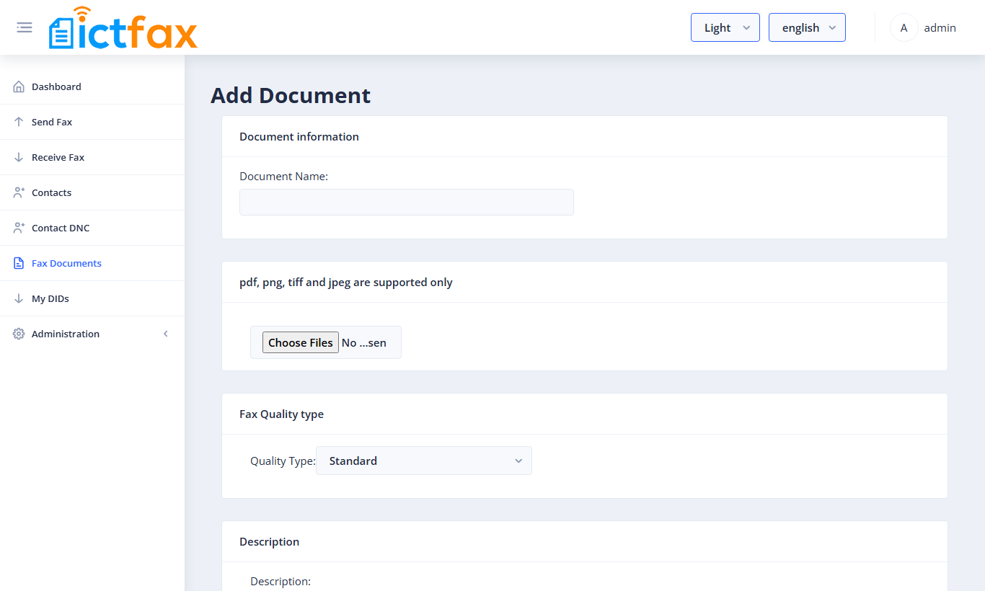Click the Add Document page title
Screen dimensions: 985x591
(x=291, y=95)
